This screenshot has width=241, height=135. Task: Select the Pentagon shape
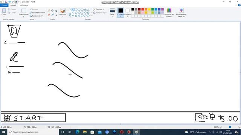click(x=76, y=12)
